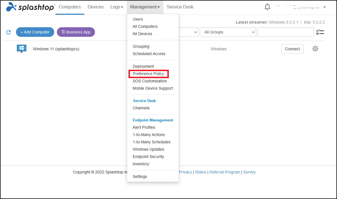Click the Service Desk menu section header
The height and width of the screenshot is (199, 337).
coord(145,101)
